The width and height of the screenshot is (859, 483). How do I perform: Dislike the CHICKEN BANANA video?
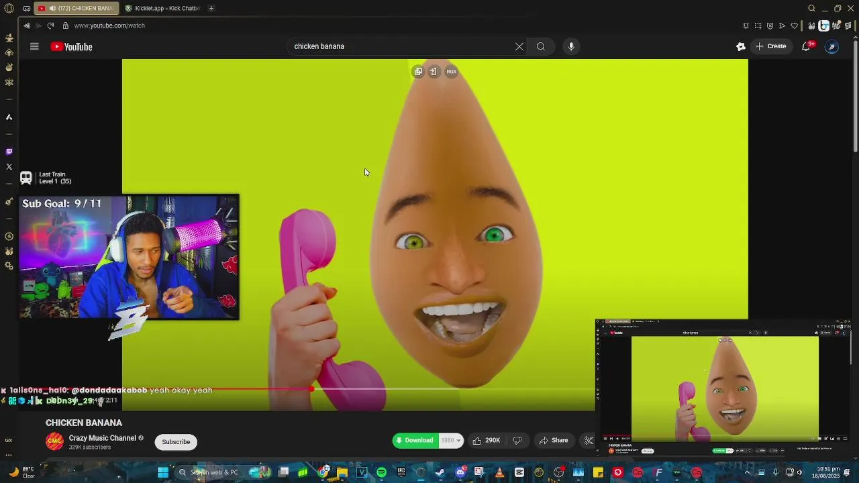tap(517, 440)
